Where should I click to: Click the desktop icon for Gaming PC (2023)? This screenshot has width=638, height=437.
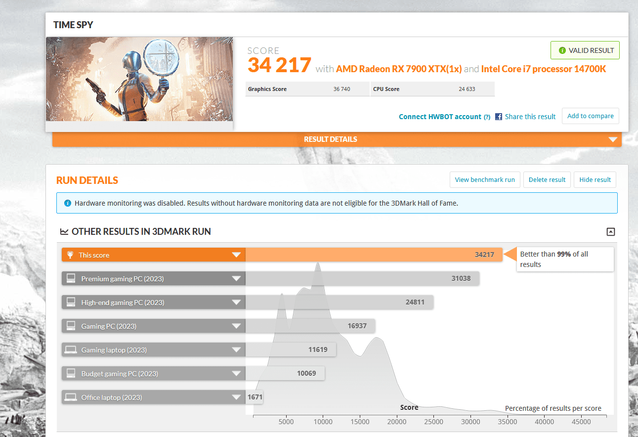point(71,326)
